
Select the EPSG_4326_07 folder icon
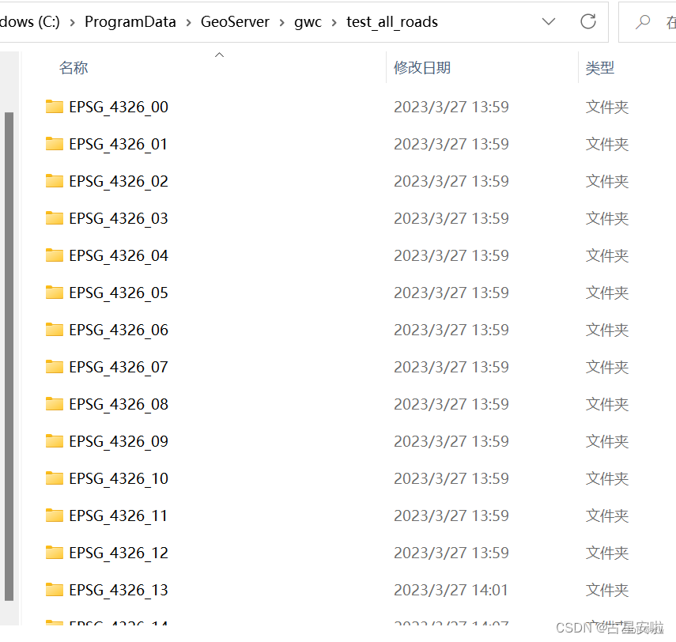pyautogui.click(x=55, y=367)
